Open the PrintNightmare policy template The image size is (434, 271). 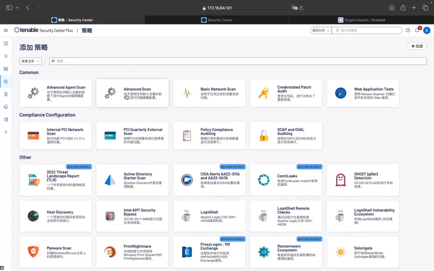point(132,252)
